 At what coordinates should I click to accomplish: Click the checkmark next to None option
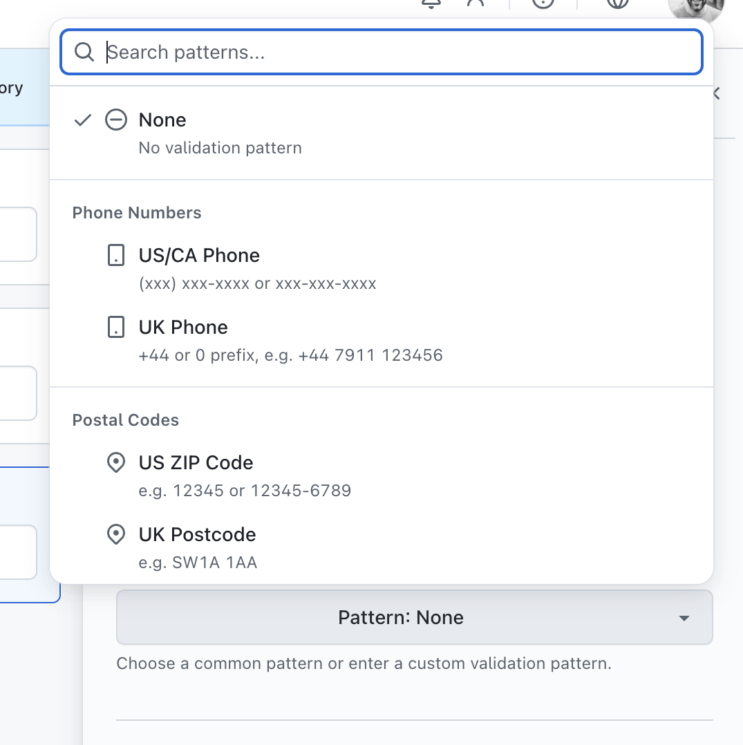coord(83,120)
